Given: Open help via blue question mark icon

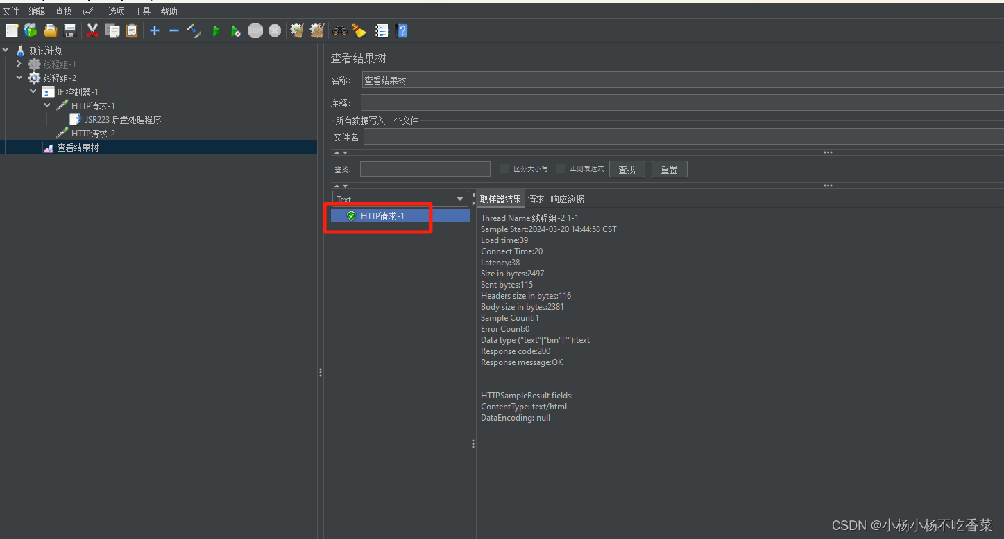Looking at the screenshot, I should coord(402,30).
